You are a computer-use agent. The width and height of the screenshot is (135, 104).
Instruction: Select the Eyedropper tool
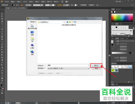click(2, 62)
